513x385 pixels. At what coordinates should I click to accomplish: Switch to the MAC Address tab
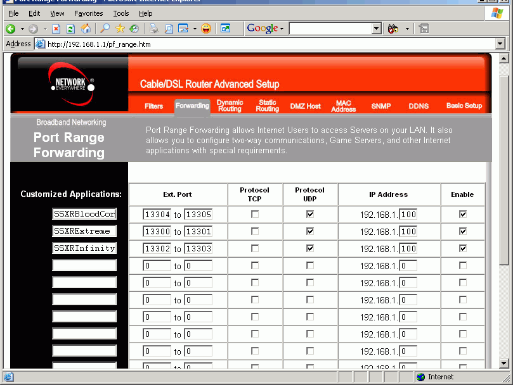tap(343, 106)
